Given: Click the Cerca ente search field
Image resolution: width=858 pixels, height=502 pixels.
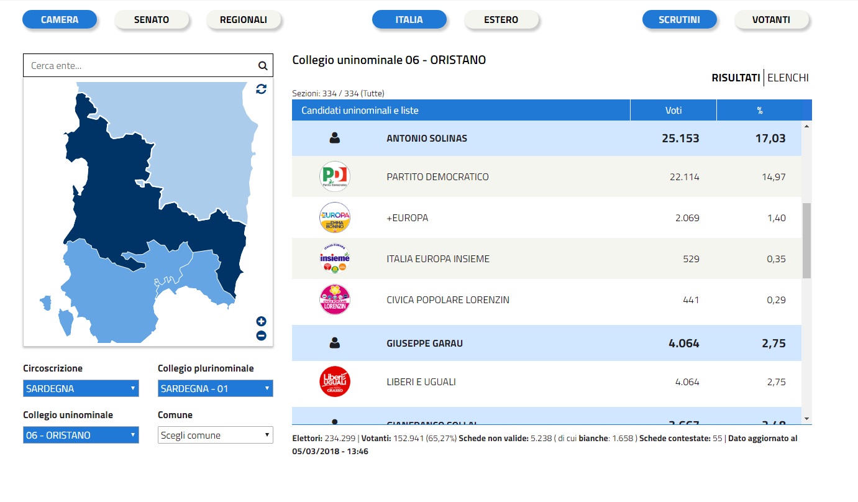Looking at the screenshot, I should point(140,66).
